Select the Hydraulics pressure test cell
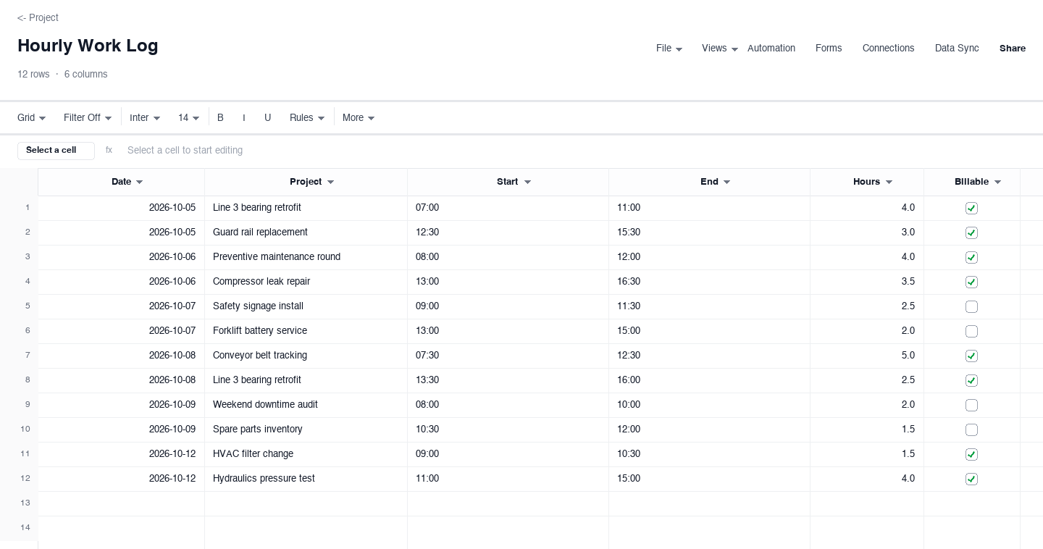The image size is (1043, 549). tap(306, 479)
